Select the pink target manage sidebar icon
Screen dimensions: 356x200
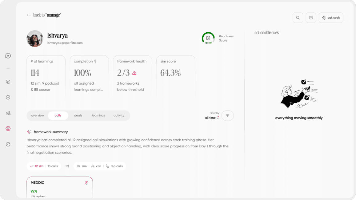pyautogui.click(x=8, y=129)
